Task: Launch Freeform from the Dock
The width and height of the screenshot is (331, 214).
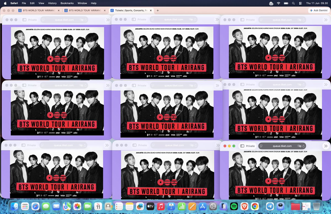Action: (x=140, y=206)
